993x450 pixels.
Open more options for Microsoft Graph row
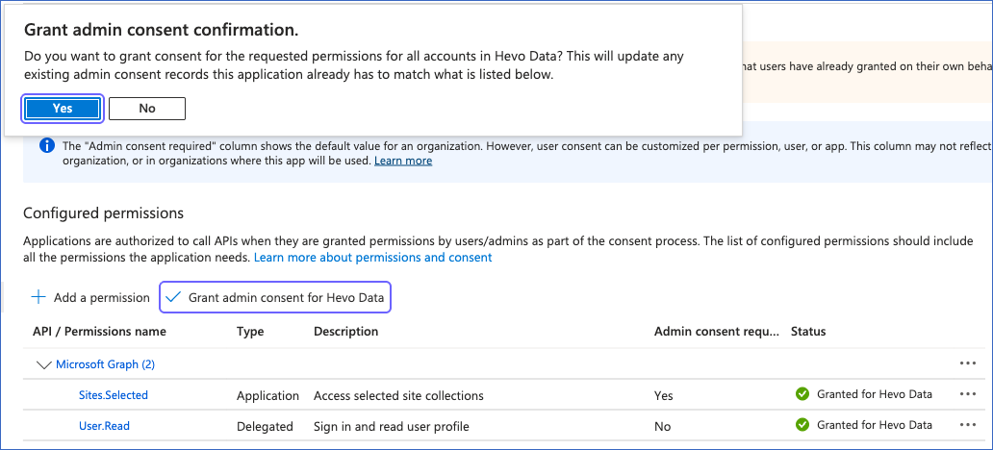(968, 363)
